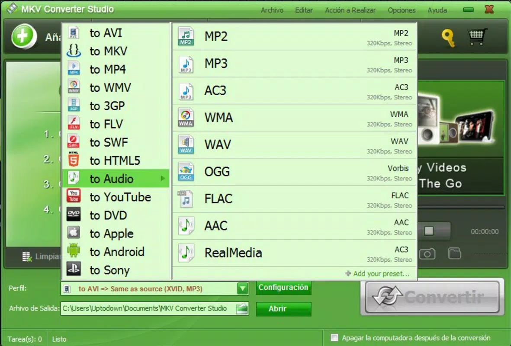Click the 'to SWF' icon

click(x=74, y=142)
